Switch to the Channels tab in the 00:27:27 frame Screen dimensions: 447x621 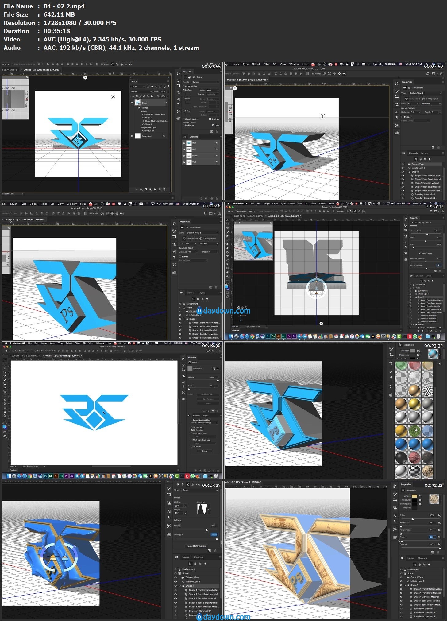pos(198,557)
